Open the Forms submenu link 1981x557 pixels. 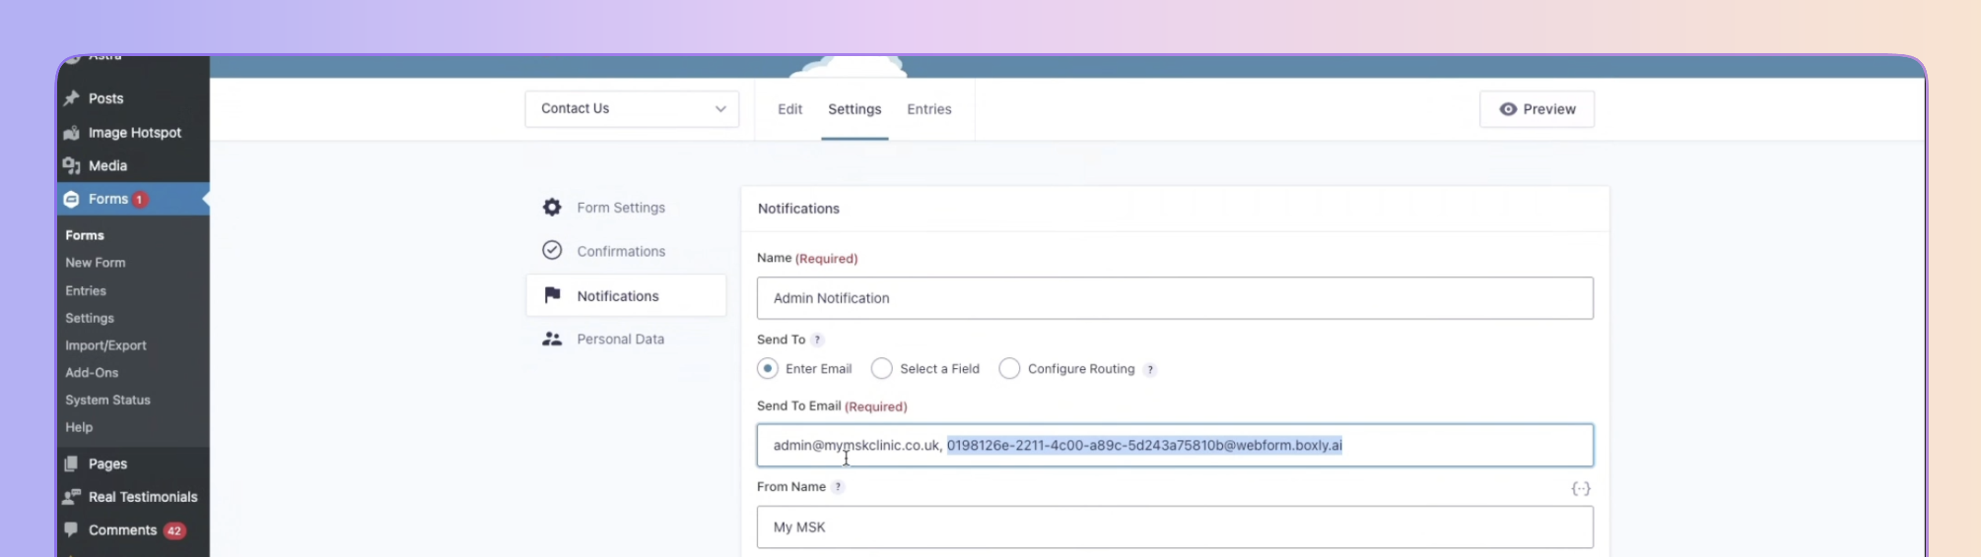(85, 235)
